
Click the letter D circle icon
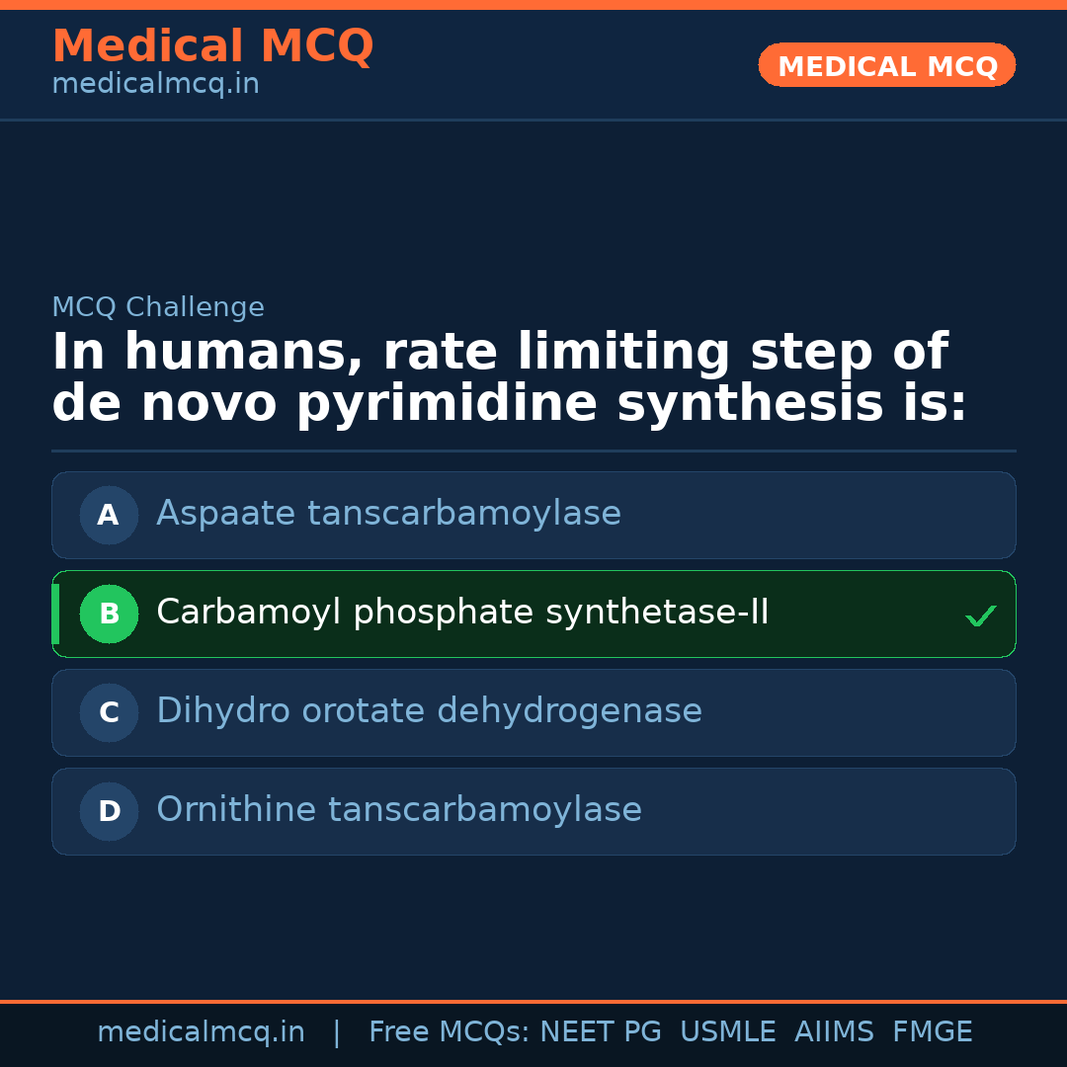[109, 811]
